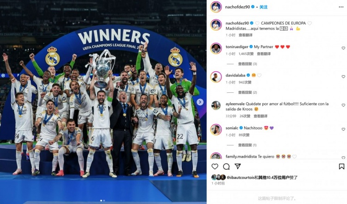The width and height of the screenshot is (347, 204).
Task: Open the nachofdez90 header profile picture
Action: point(216,7)
